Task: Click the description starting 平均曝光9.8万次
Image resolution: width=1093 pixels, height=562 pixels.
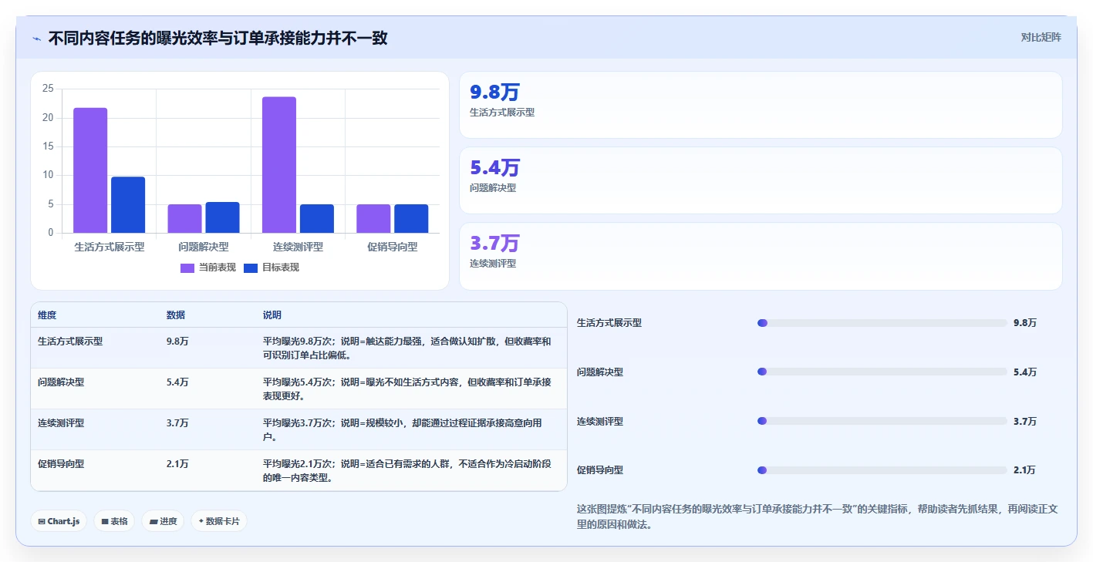Action: click(407, 348)
